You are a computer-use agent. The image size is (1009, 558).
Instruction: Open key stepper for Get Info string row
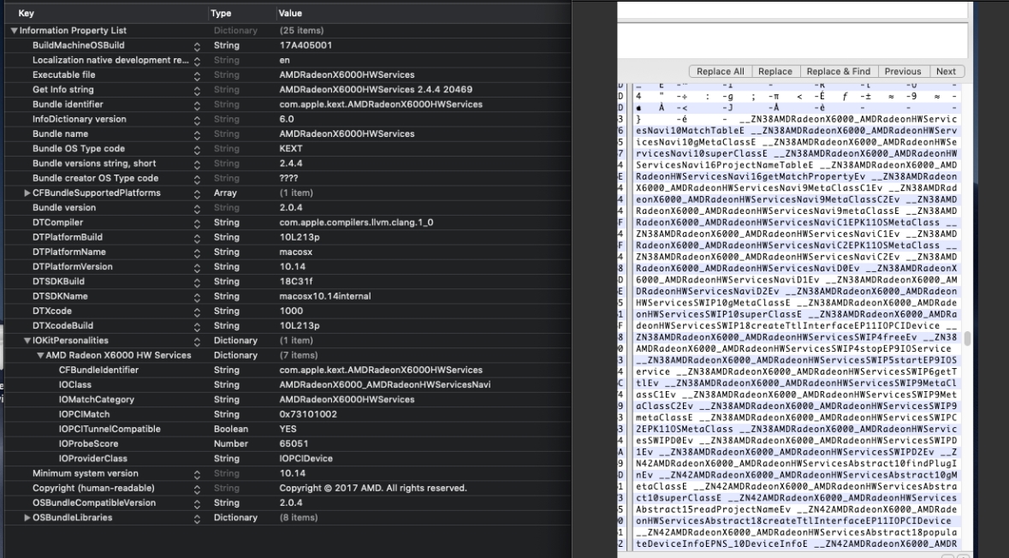(197, 91)
